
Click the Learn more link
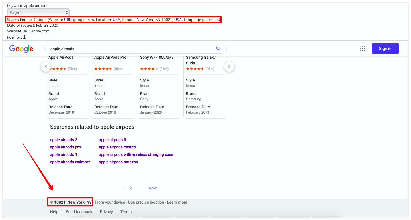tap(177, 202)
